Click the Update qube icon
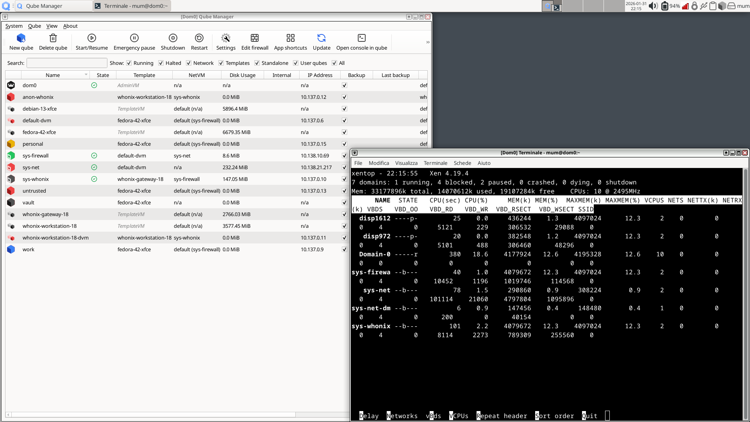Viewport: 750px width, 422px height. (321, 38)
